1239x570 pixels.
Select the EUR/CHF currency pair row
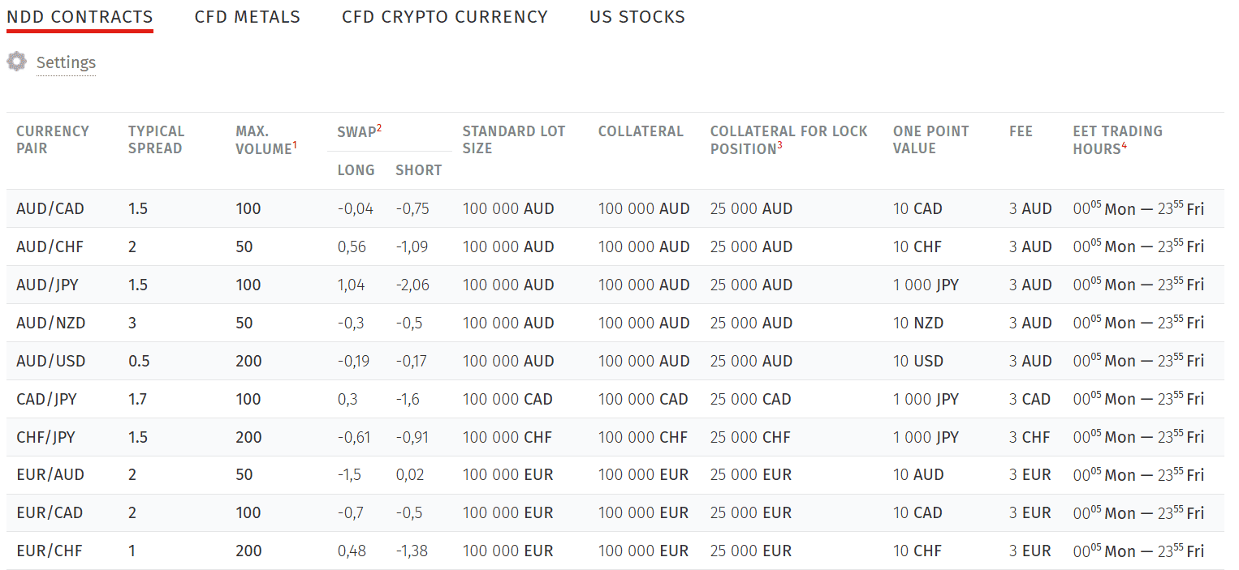pyautogui.click(x=50, y=550)
